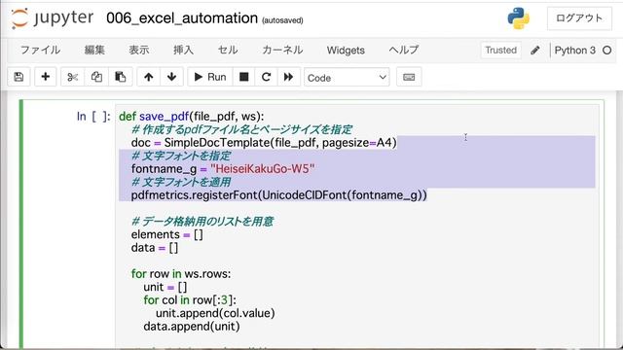Move the selected cell down
The image size is (623, 350).
click(x=171, y=77)
